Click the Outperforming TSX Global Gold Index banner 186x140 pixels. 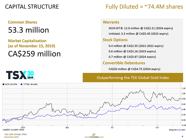[x=133, y=78]
